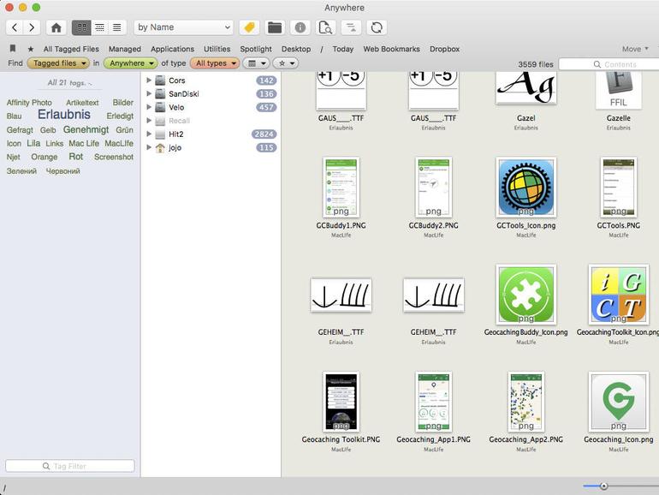This screenshot has width=659, height=495.
Task: Open the 'Tagged files' find dropdown
Action: pos(58,63)
